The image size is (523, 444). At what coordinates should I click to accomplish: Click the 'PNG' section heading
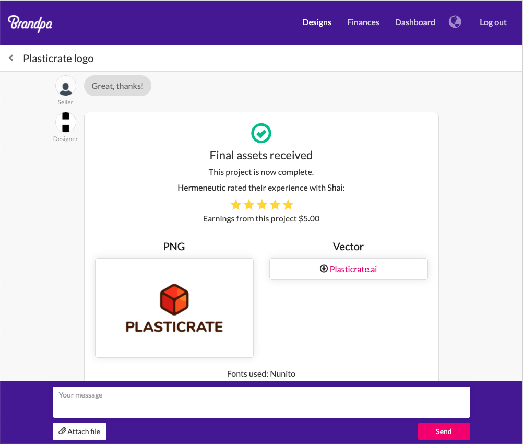click(x=174, y=247)
